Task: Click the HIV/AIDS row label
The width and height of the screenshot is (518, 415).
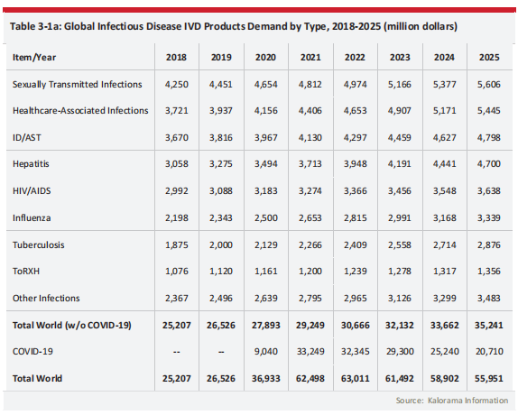Action: coord(32,191)
